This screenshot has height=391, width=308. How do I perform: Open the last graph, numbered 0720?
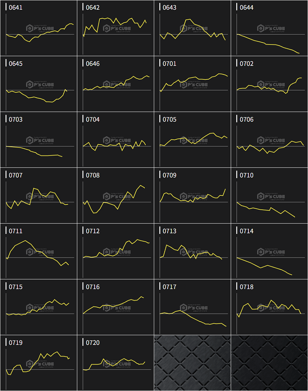tap(115, 363)
